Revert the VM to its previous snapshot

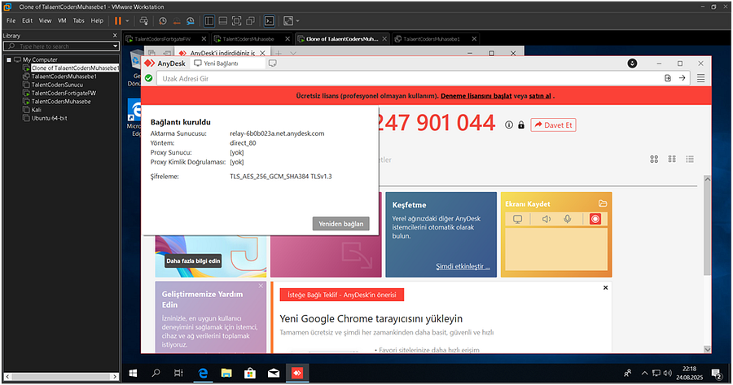[177, 21]
